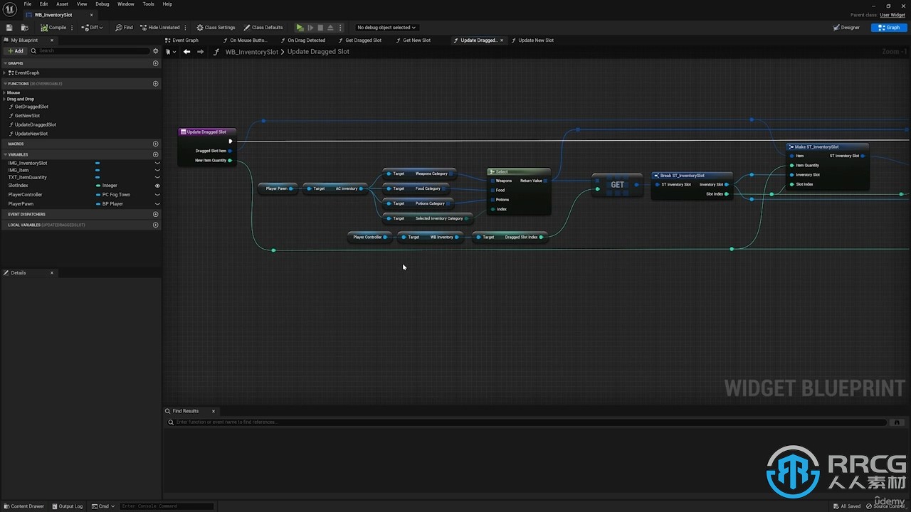
Task: Open Class Defaults
Action: [x=263, y=28]
